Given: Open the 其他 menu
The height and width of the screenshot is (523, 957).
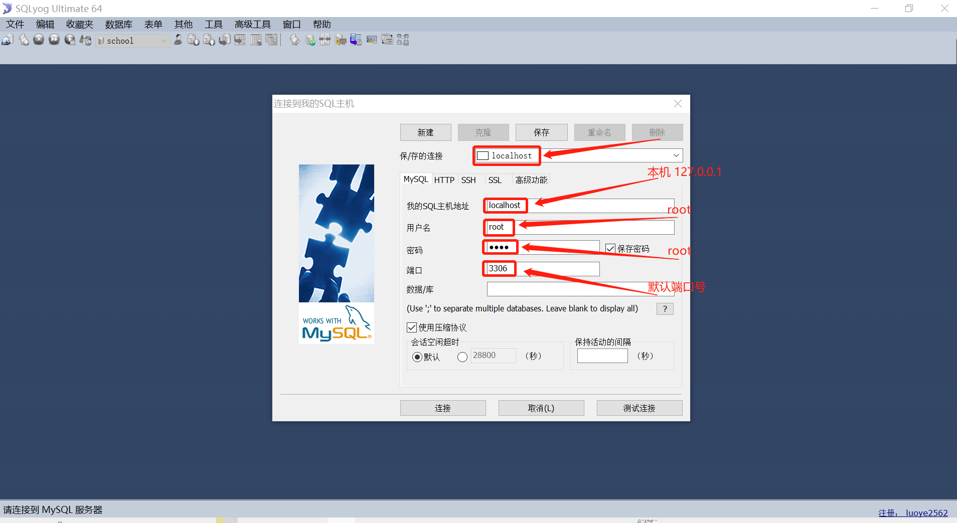Looking at the screenshot, I should click(x=184, y=25).
